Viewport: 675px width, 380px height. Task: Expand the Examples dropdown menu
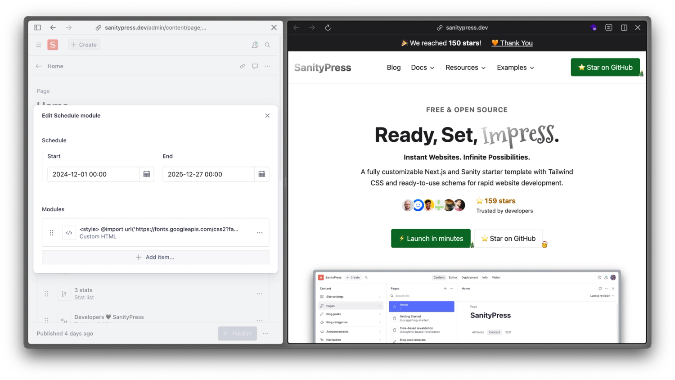click(x=516, y=68)
